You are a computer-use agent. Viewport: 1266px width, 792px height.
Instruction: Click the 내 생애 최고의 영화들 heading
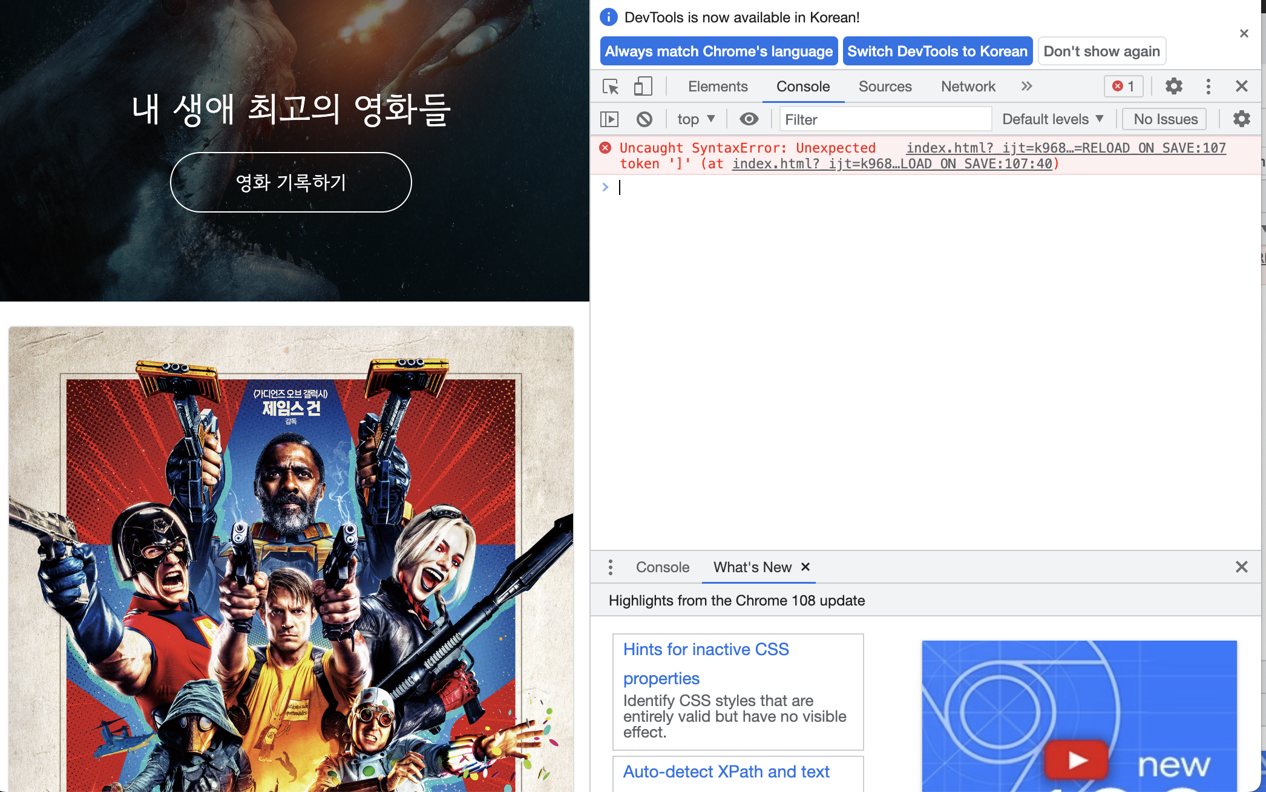tap(291, 110)
